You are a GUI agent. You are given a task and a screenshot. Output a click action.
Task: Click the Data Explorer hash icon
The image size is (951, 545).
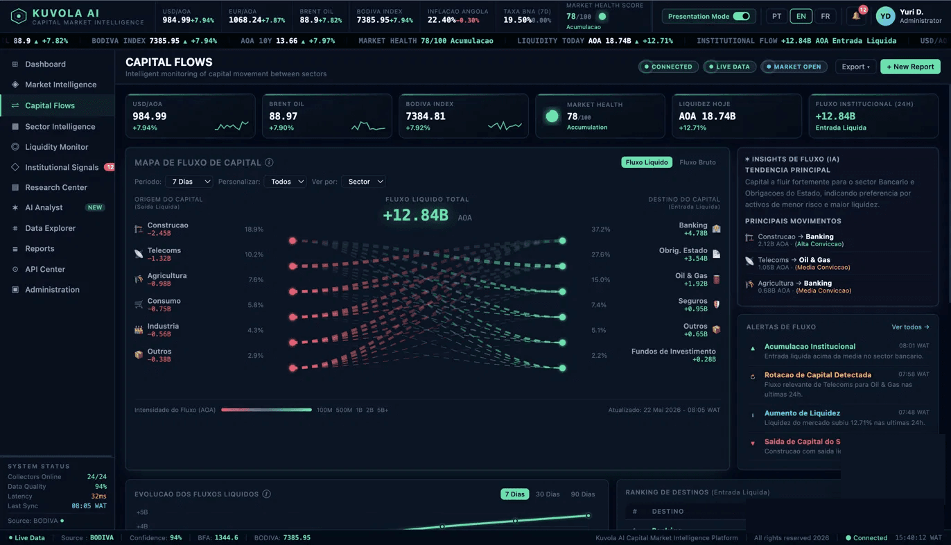(15, 228)
